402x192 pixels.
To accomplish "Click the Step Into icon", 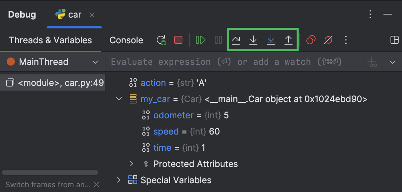I will pos(253,40).
